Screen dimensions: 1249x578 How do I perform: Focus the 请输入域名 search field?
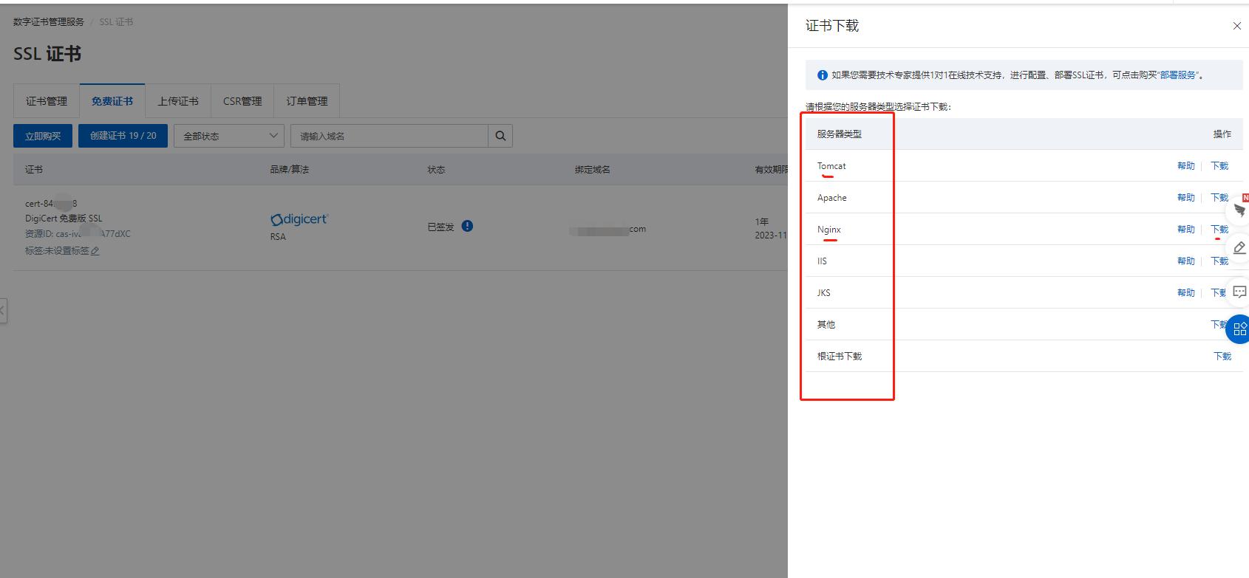pos(389,136)
